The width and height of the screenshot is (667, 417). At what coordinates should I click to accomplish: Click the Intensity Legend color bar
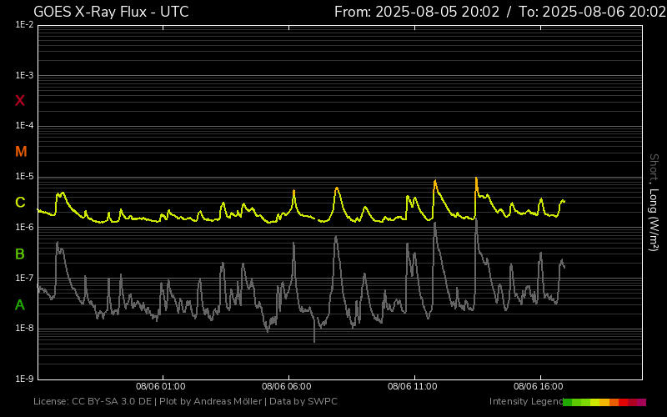[x=604, y=402]
